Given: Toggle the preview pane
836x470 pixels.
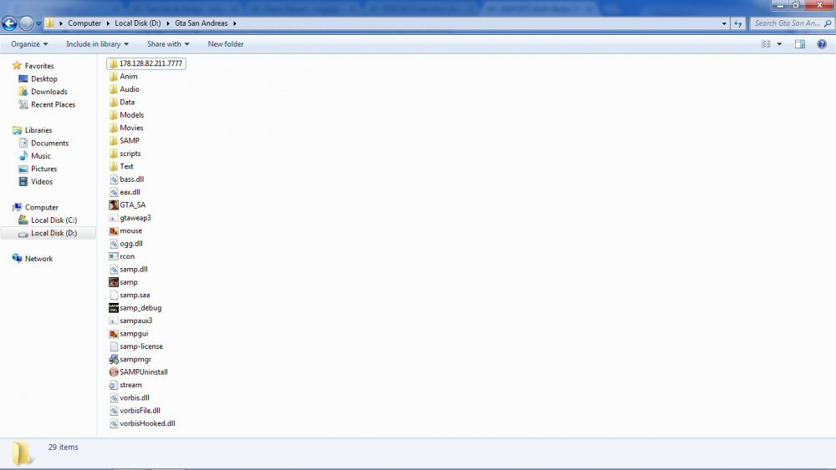Looking at the screenshot, I should [x=800, y=44].
